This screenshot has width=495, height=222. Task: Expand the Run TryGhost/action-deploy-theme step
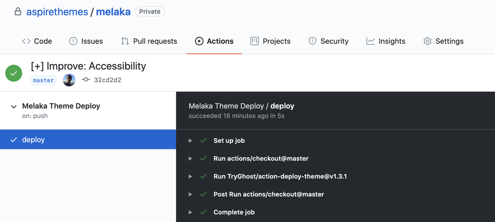pyautogui.click(x=190, y=176)
